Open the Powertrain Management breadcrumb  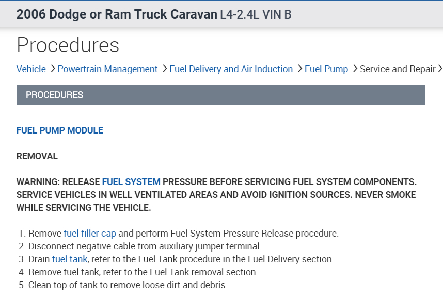107,69
